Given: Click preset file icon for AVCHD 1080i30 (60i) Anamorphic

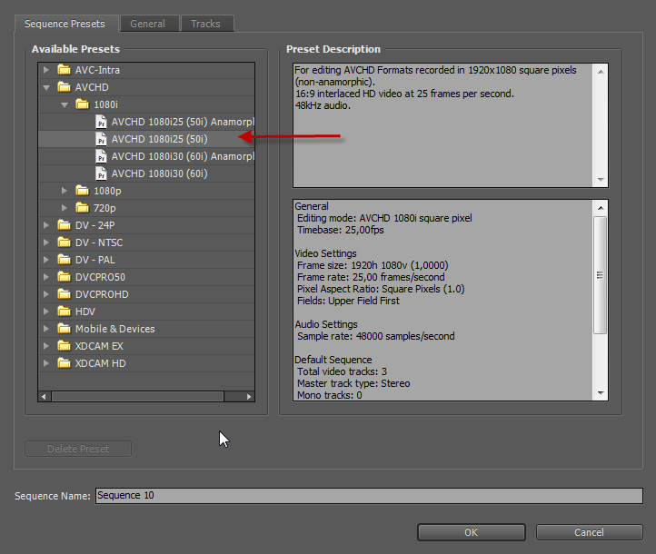Looking at the screenshot, I should click(101, 156).
